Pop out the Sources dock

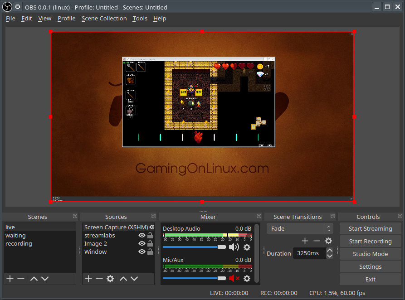(x=153, y=216)
